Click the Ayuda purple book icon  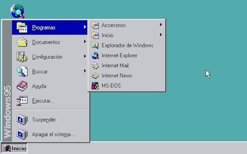[x=22, y=86]
